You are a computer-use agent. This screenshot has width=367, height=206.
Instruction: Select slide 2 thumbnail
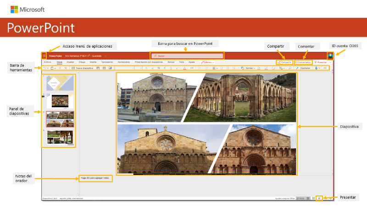pos(60,101)
